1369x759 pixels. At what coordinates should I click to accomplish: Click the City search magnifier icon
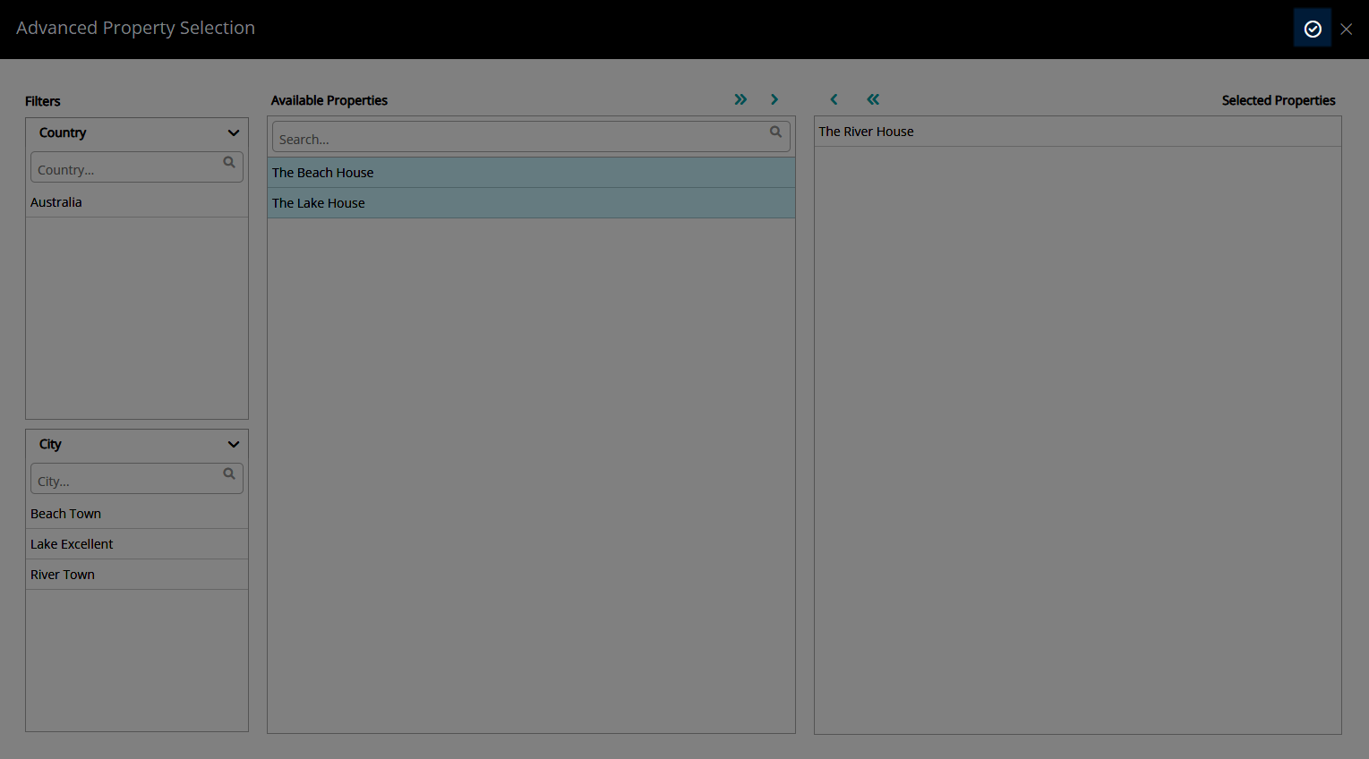[x=229, y=474]
